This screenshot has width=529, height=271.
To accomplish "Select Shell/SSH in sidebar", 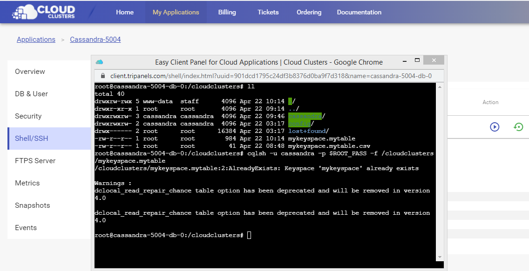I will click(x=49, y=139).
